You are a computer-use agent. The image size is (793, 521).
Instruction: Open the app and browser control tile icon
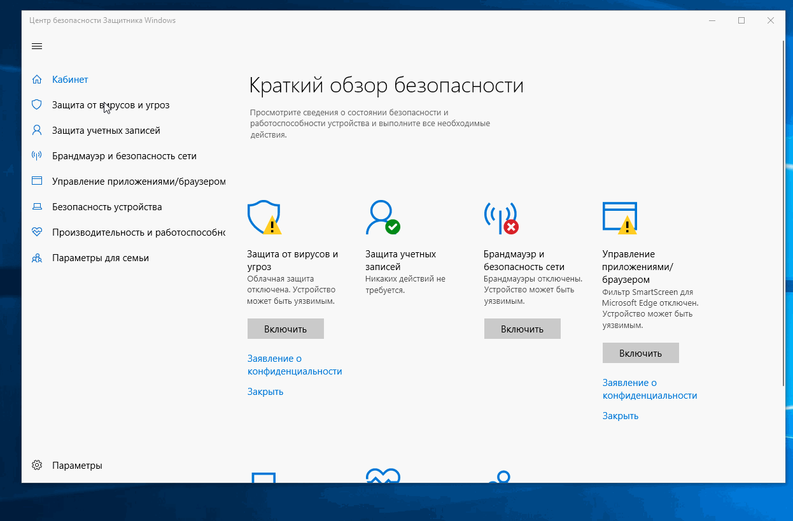619,218
